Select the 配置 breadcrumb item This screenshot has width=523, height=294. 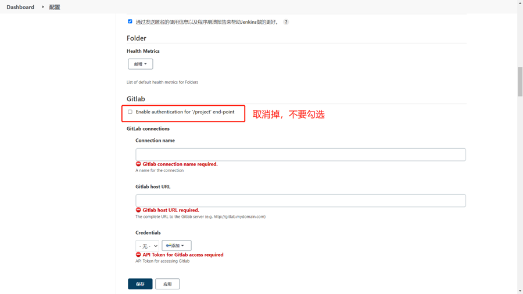55,7
